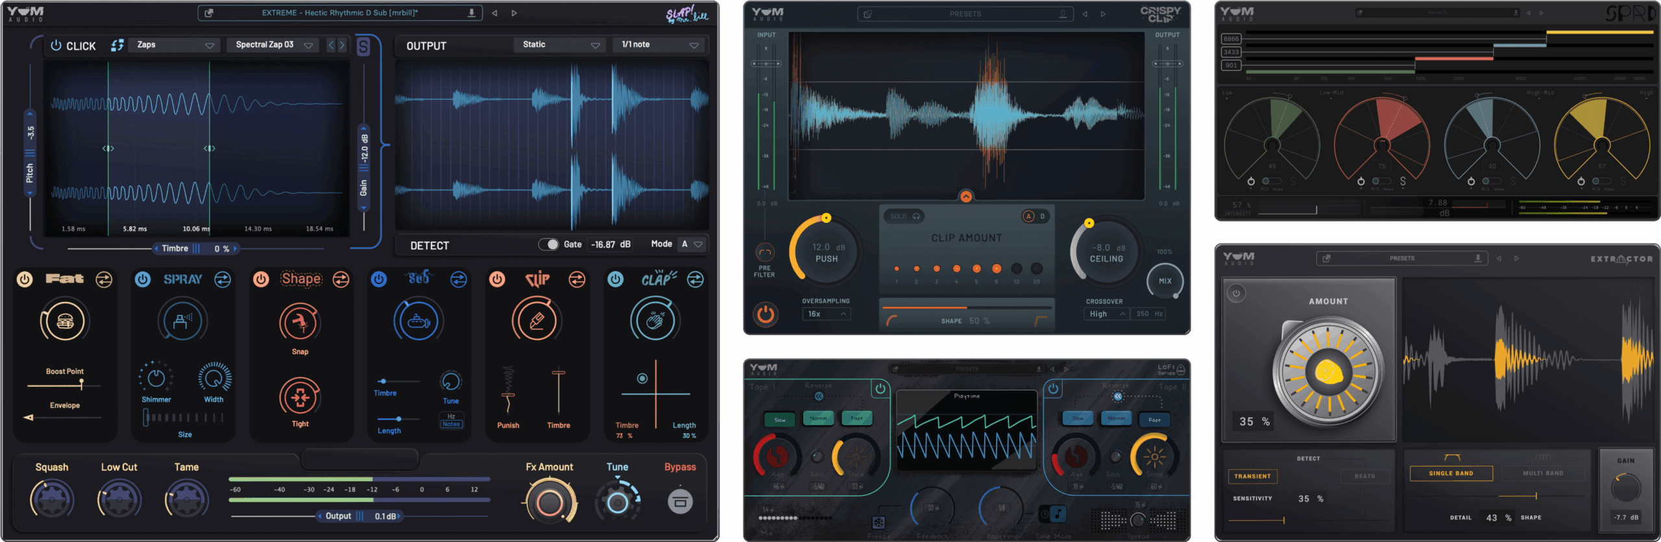Click the Clip marker knob
The width and height of the screenshot is (1661, 542).
(x=537, y=321)
